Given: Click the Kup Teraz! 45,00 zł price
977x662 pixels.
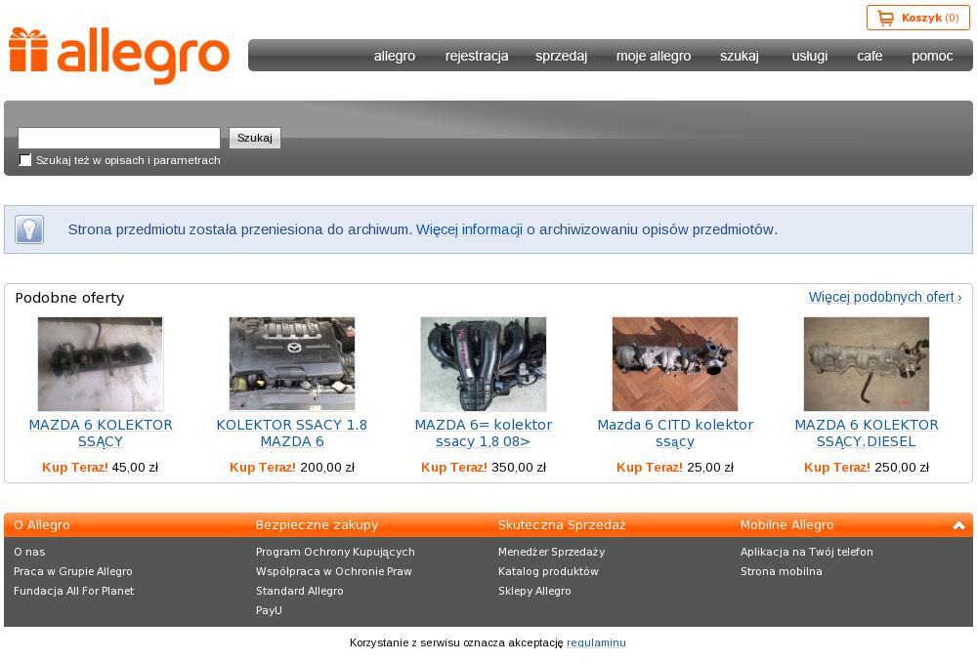Looking at the screenshot, I should pos(101,467).
